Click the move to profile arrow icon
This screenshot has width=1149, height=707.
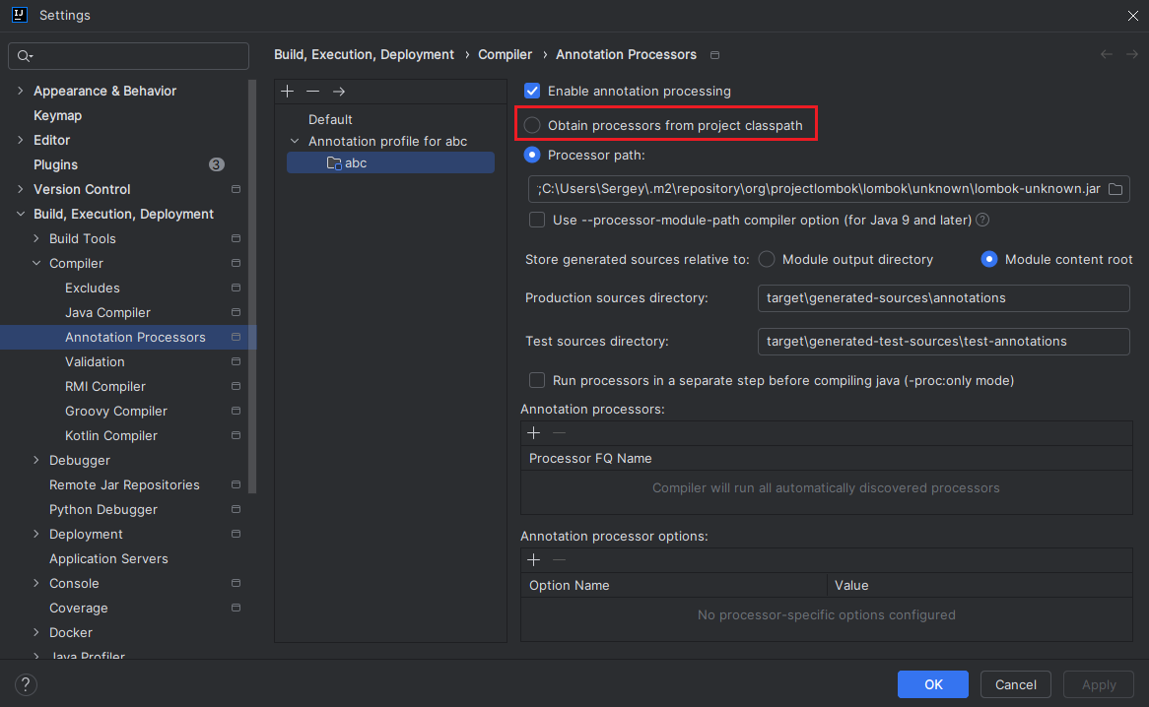[339, 92]
